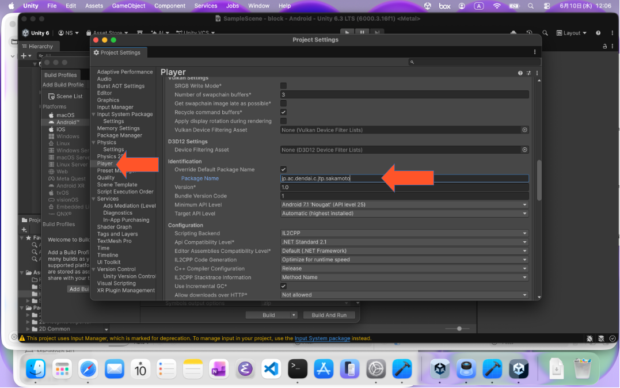Open Visual Studio Code from the Dock
This screenshot has width=620, height=388.
coord(271,369)
